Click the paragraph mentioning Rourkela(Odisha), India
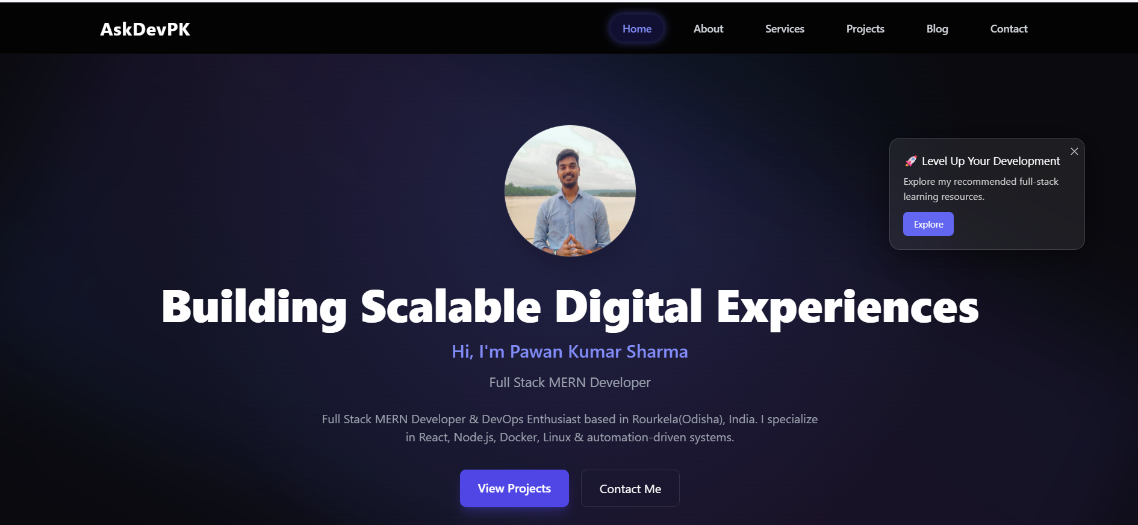The image size is (1138, 525). (x=570, y=428)
